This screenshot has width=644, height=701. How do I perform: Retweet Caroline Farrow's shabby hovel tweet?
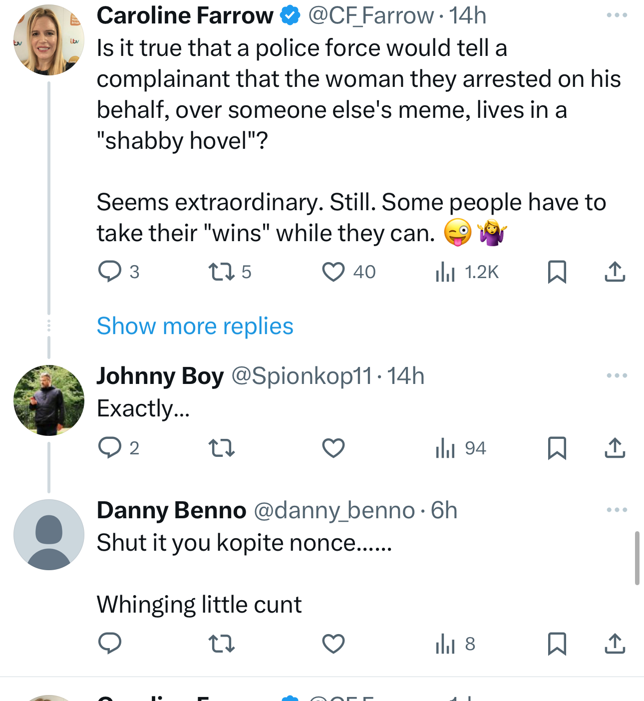click(221, 272)
